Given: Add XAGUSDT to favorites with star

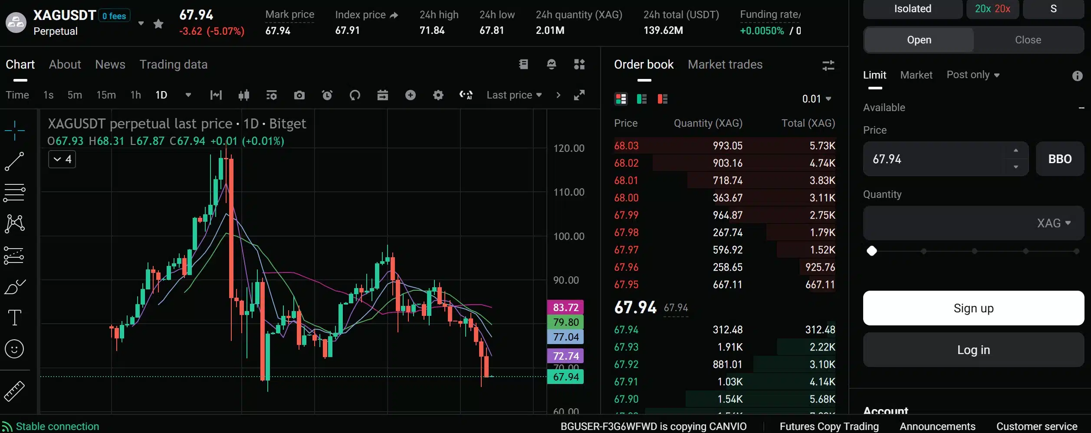Looking at the screenshot, I should (x=158, y=24).
